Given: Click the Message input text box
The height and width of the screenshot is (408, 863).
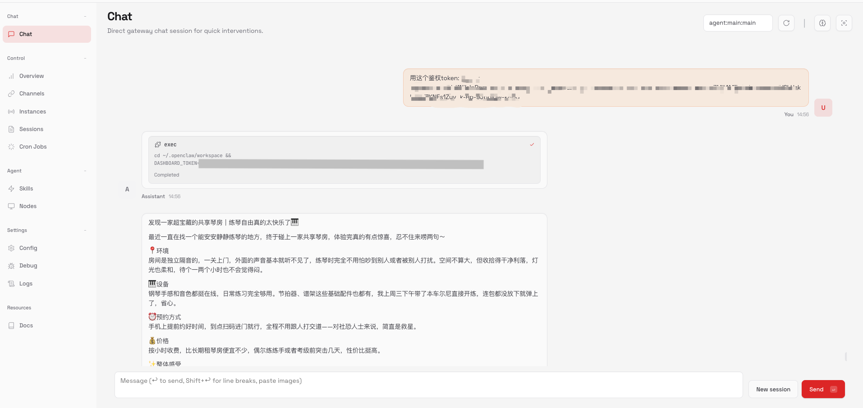Looking at the screenshot, I should pos(428,385).
